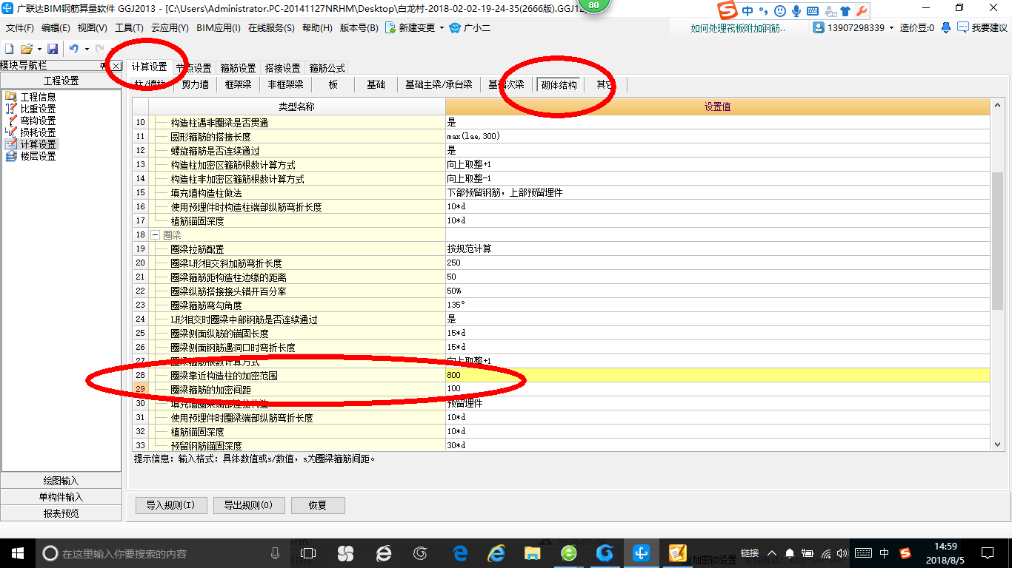Open the File Explorer taskbar icon
This screenshot has height=568, width=1012.
pyautogui.click(x=532, y=553)
